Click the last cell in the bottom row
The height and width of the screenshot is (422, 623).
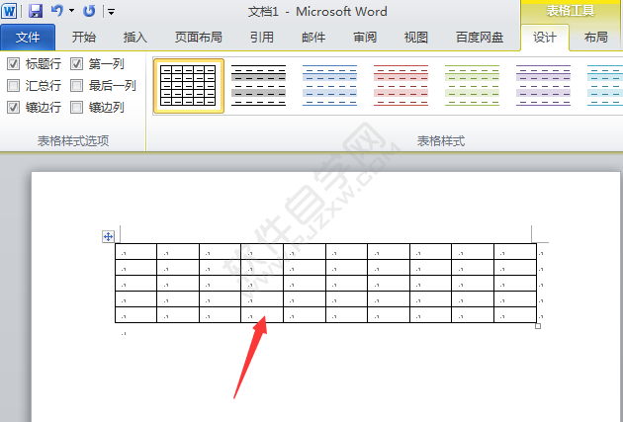coord(515,314)
